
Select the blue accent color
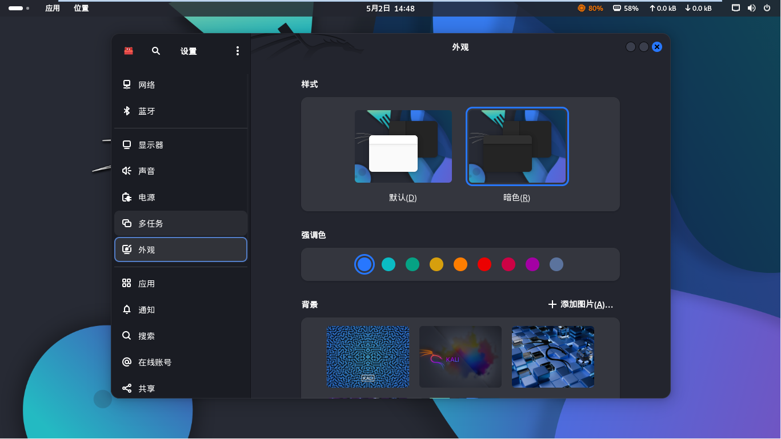click(x=365, y=264)
